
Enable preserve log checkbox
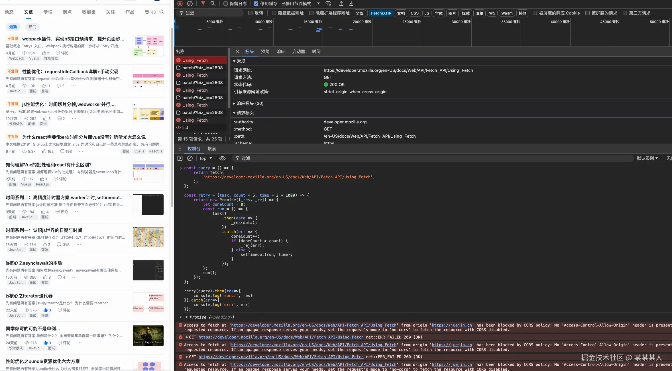pyautogui.click(x=225, y=4)
